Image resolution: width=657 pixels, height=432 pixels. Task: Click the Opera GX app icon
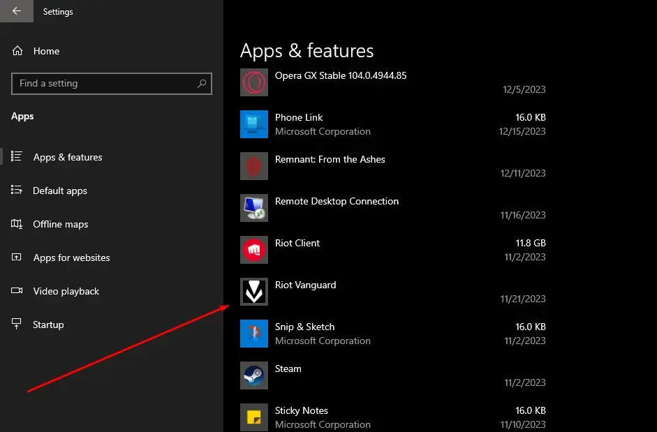click(x=254, y=82)
